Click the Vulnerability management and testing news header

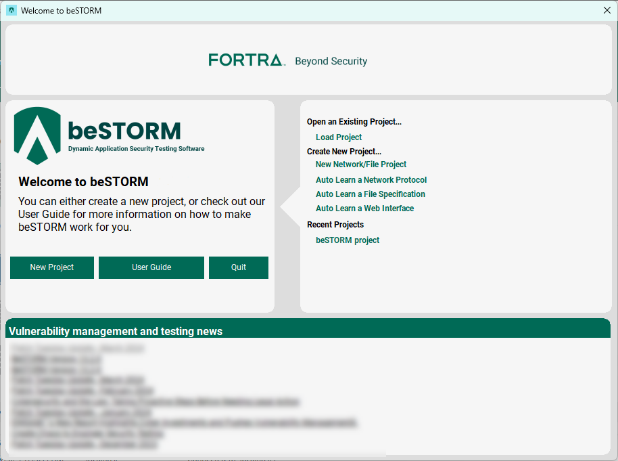116,332
